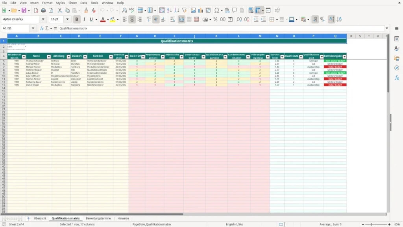Switch to the Hinweise sheet tab

click(x=123, y=218)
